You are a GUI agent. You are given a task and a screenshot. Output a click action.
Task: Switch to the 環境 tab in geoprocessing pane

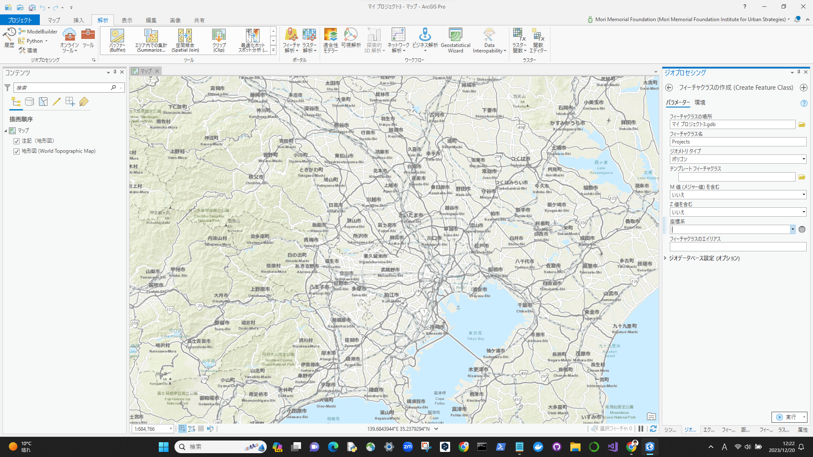click(x=700, y=102)
